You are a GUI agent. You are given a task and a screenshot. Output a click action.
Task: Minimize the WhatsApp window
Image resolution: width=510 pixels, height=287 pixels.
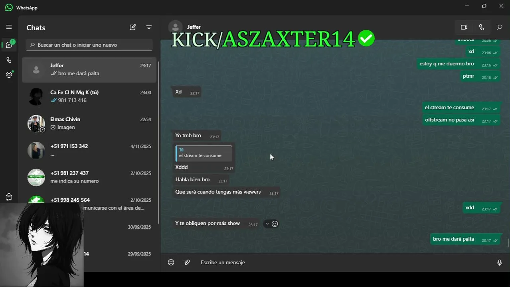(467, 6)
